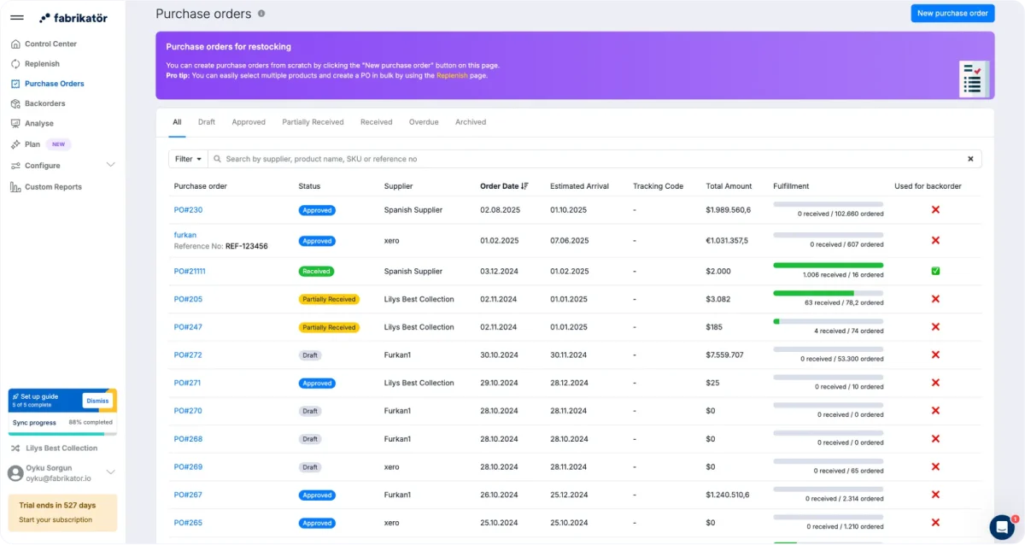This screenshot has width=1025, height=545.
Task: Open Custom Reports chart icon
Action: click(16, 187)
